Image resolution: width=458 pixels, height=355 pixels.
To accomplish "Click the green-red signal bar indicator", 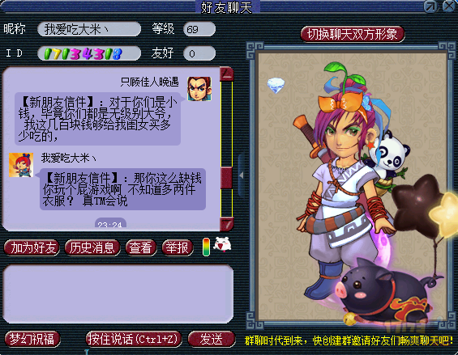I will pos(206,247).
